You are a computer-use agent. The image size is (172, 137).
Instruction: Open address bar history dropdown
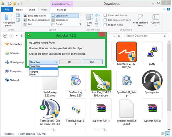coord(114,36)
